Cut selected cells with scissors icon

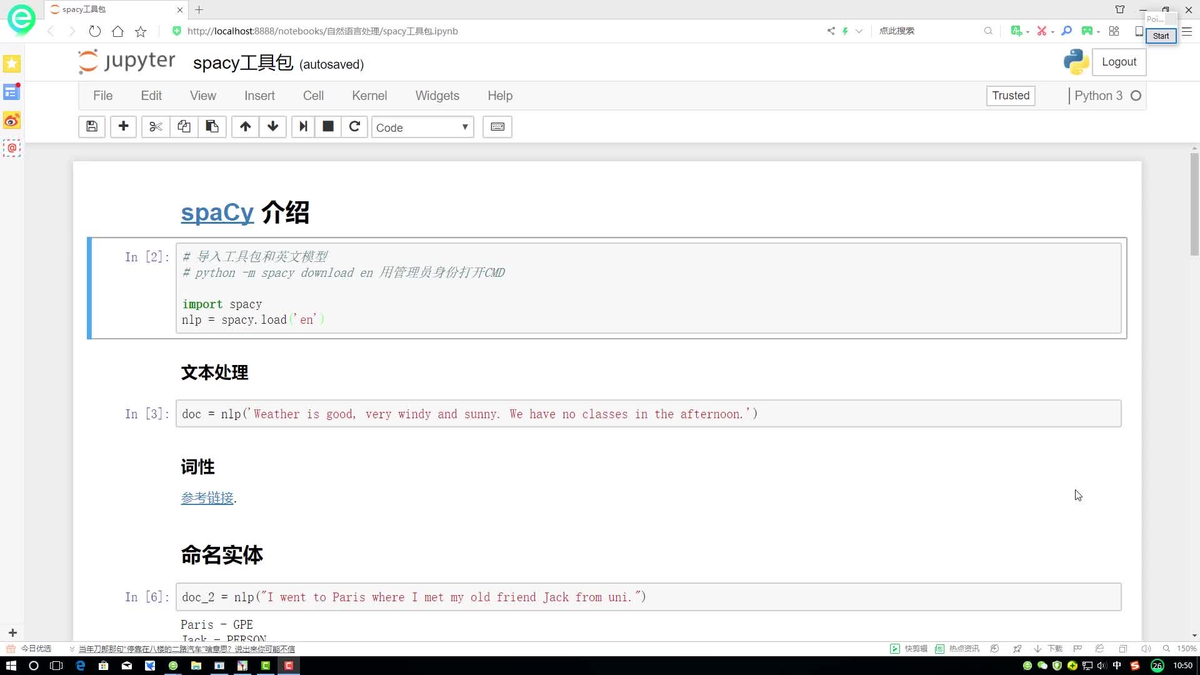(156, 127)
